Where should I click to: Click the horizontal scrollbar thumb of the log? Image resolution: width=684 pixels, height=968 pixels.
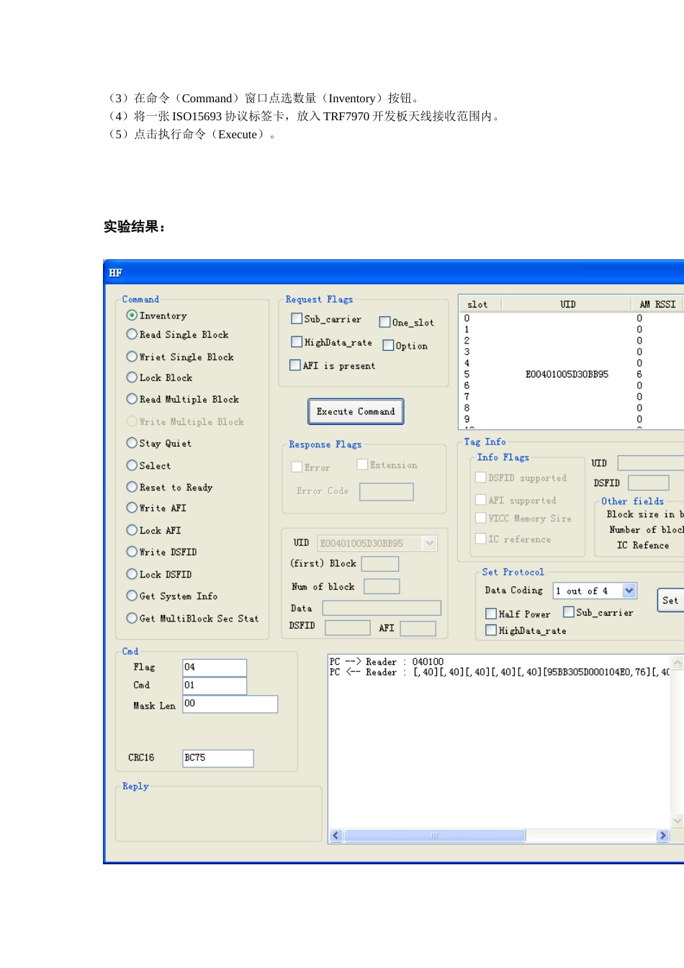click(435, 835)
